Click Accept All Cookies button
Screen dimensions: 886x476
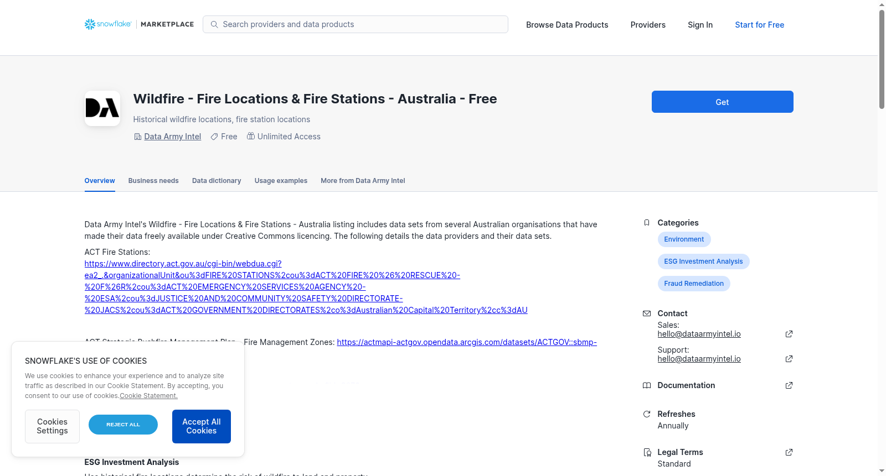pos(202,426)
